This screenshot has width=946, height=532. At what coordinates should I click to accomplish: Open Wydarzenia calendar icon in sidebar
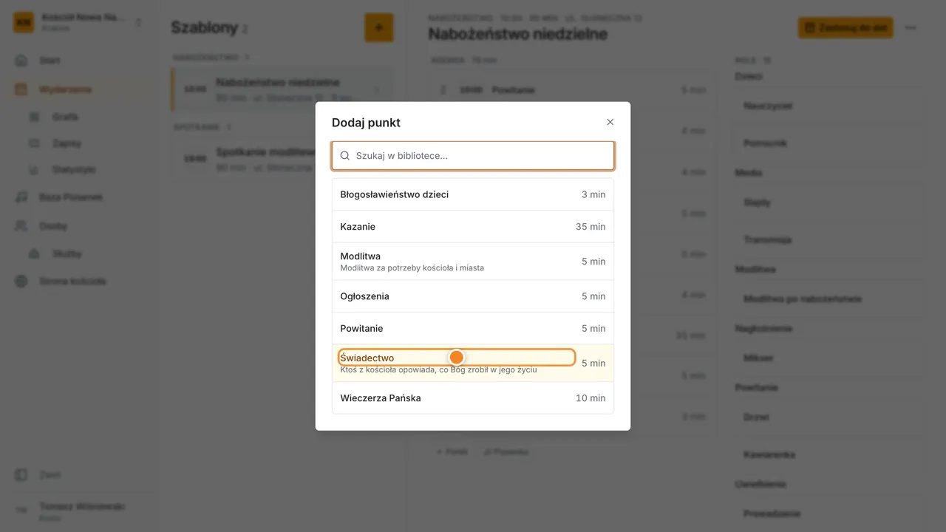coord(21,89)
